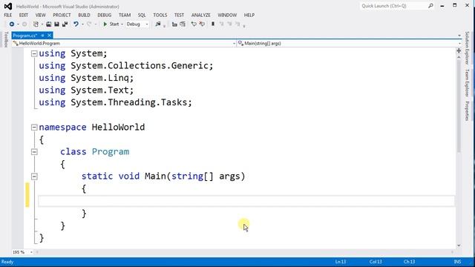This screenshot has height=267, width=475.
Task: Open the BUILD menu
Action: (x=84, y=15)
